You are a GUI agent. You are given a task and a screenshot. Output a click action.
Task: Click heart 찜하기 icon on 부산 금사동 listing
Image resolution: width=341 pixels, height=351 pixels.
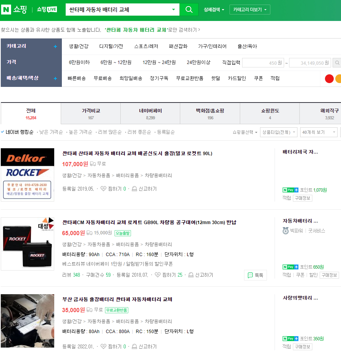[103, 346]
